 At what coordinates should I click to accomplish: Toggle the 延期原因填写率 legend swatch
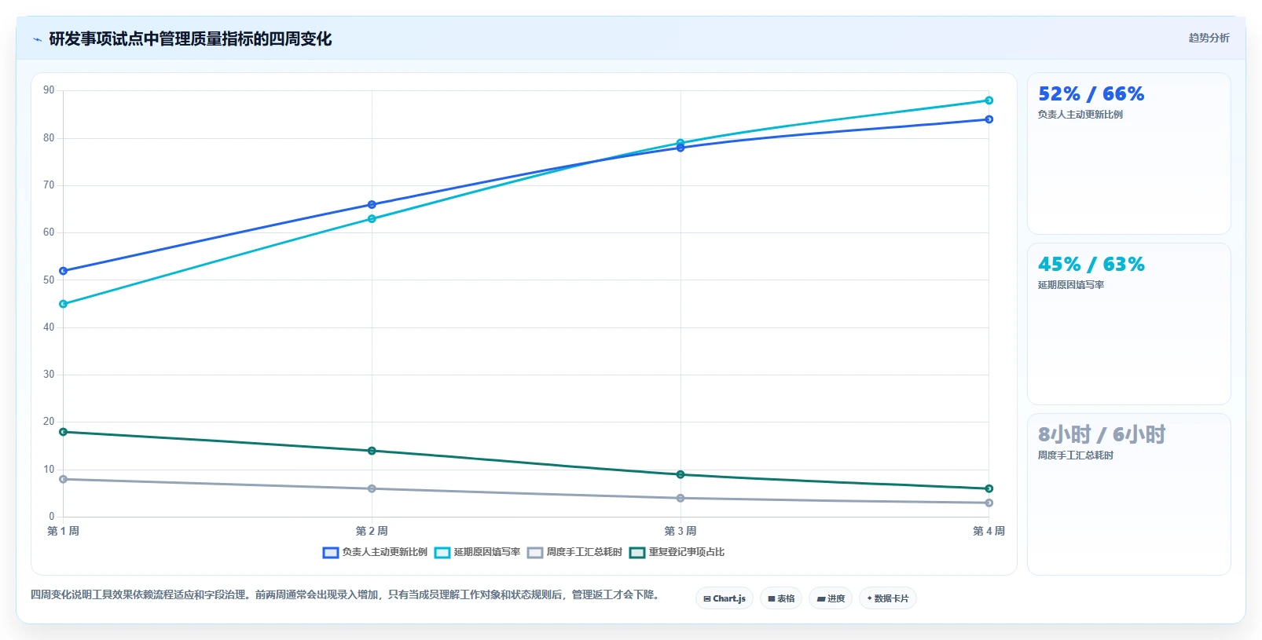[442, 552]
